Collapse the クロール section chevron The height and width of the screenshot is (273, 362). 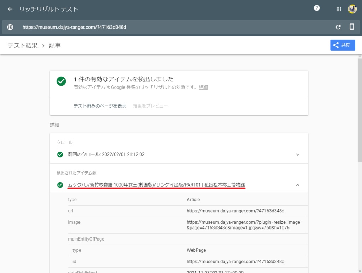[x=298, y=154]
